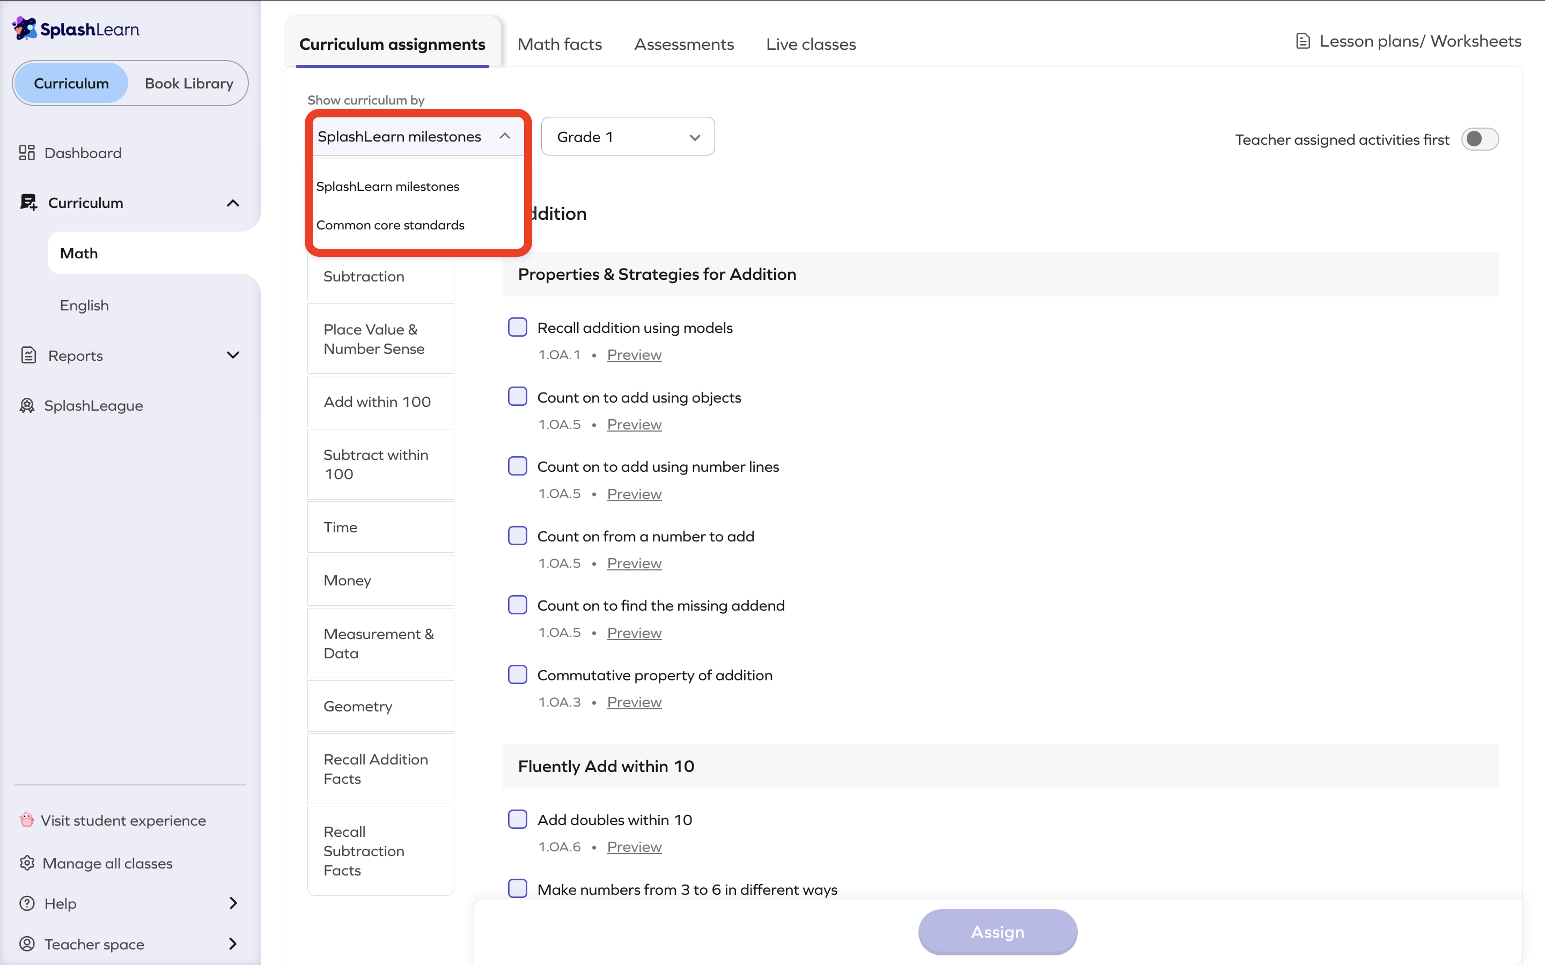Expand the Reports sidebar section chevron

[233, 355]
